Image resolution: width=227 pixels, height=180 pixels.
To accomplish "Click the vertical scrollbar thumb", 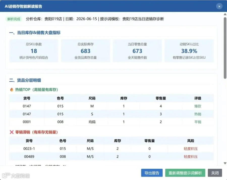I will [x=225, y=48].
